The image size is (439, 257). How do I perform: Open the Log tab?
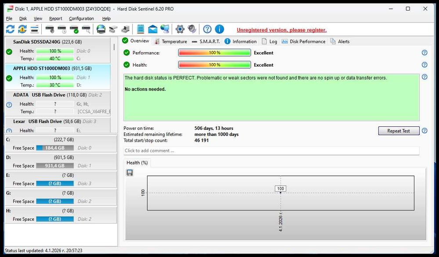pyautogui.click(x=270, y=41)
